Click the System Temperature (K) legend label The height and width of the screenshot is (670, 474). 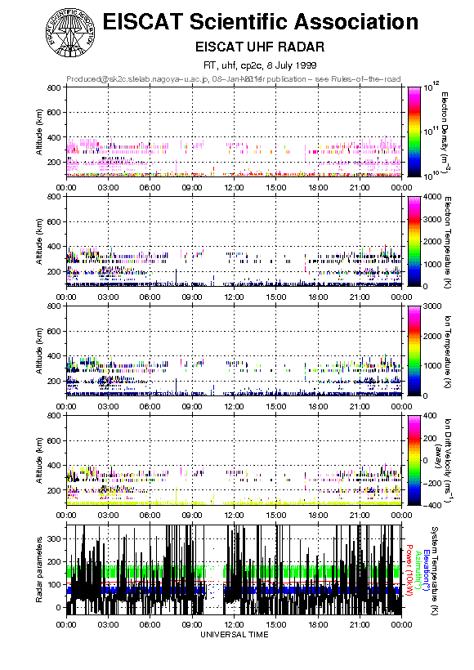coord(434,570)
